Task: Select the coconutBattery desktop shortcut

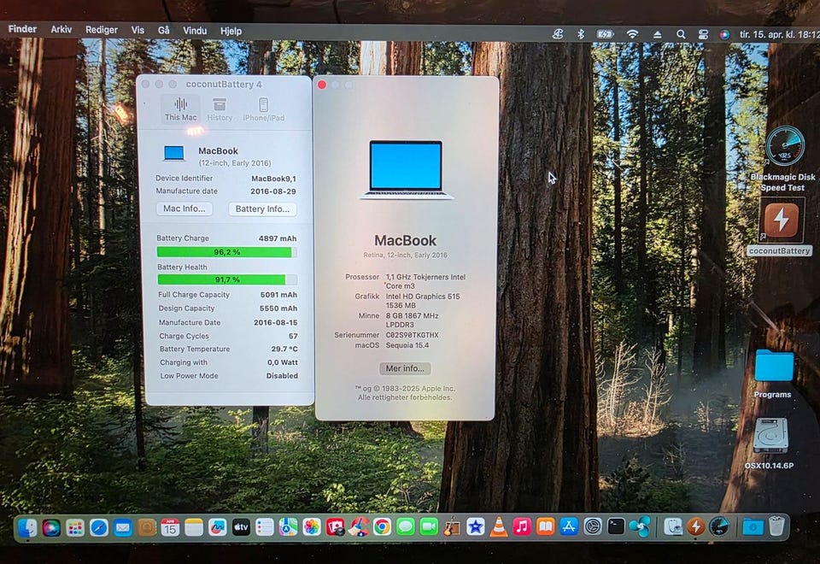Action: (x=781, y=220)
